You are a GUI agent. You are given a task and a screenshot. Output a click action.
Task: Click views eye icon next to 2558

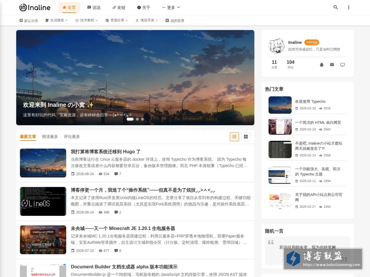[x=321, y=155]
